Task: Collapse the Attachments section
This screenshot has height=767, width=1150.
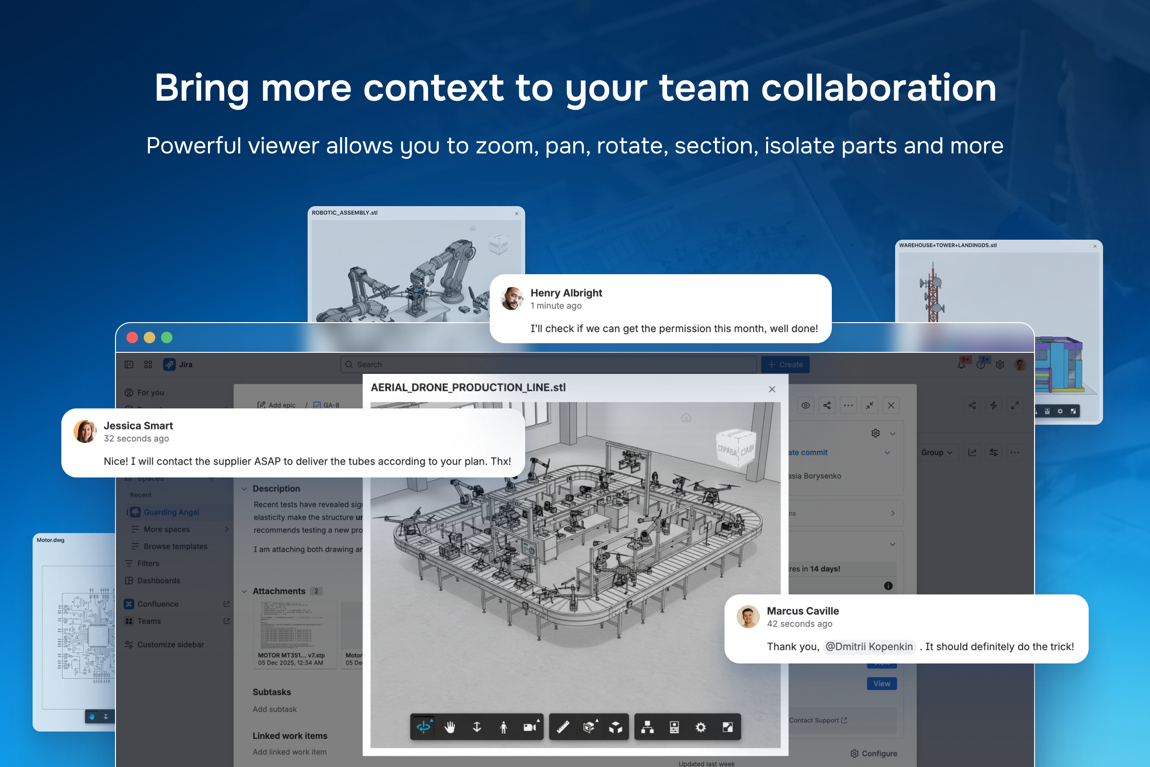Action: [244, 592]
